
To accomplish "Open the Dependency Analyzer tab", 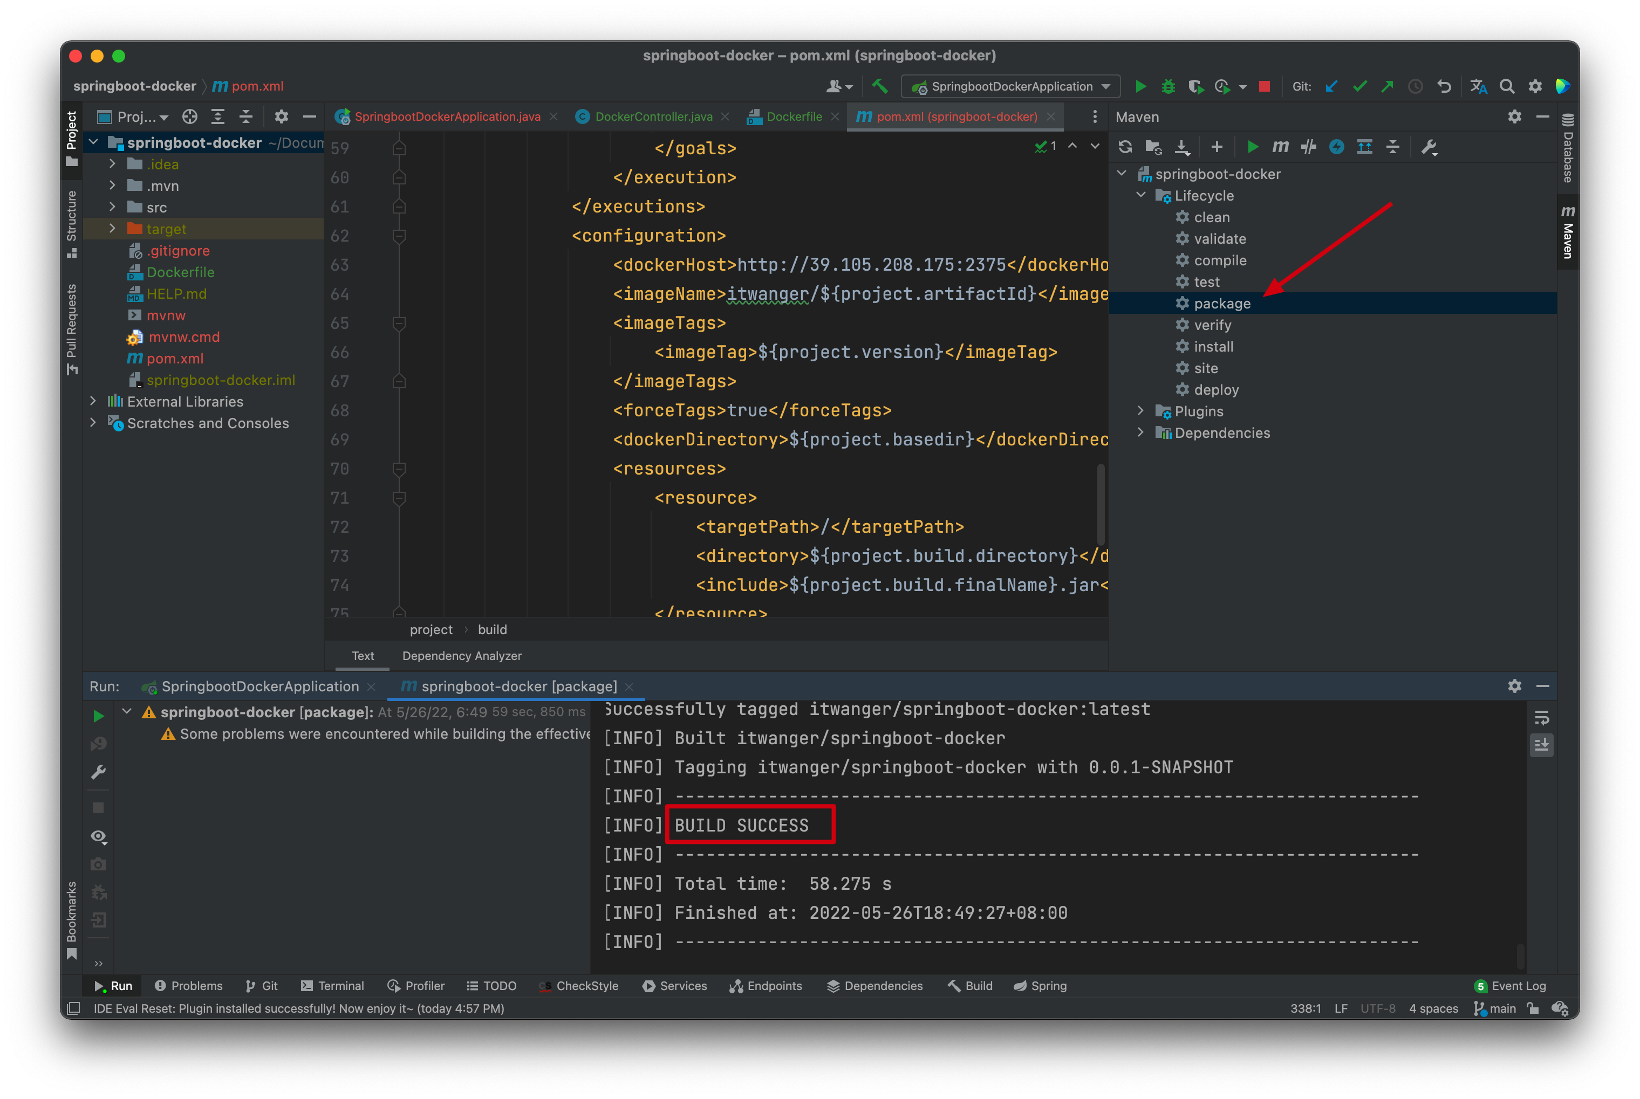I will pyautogui.click(x=461, y=655).
